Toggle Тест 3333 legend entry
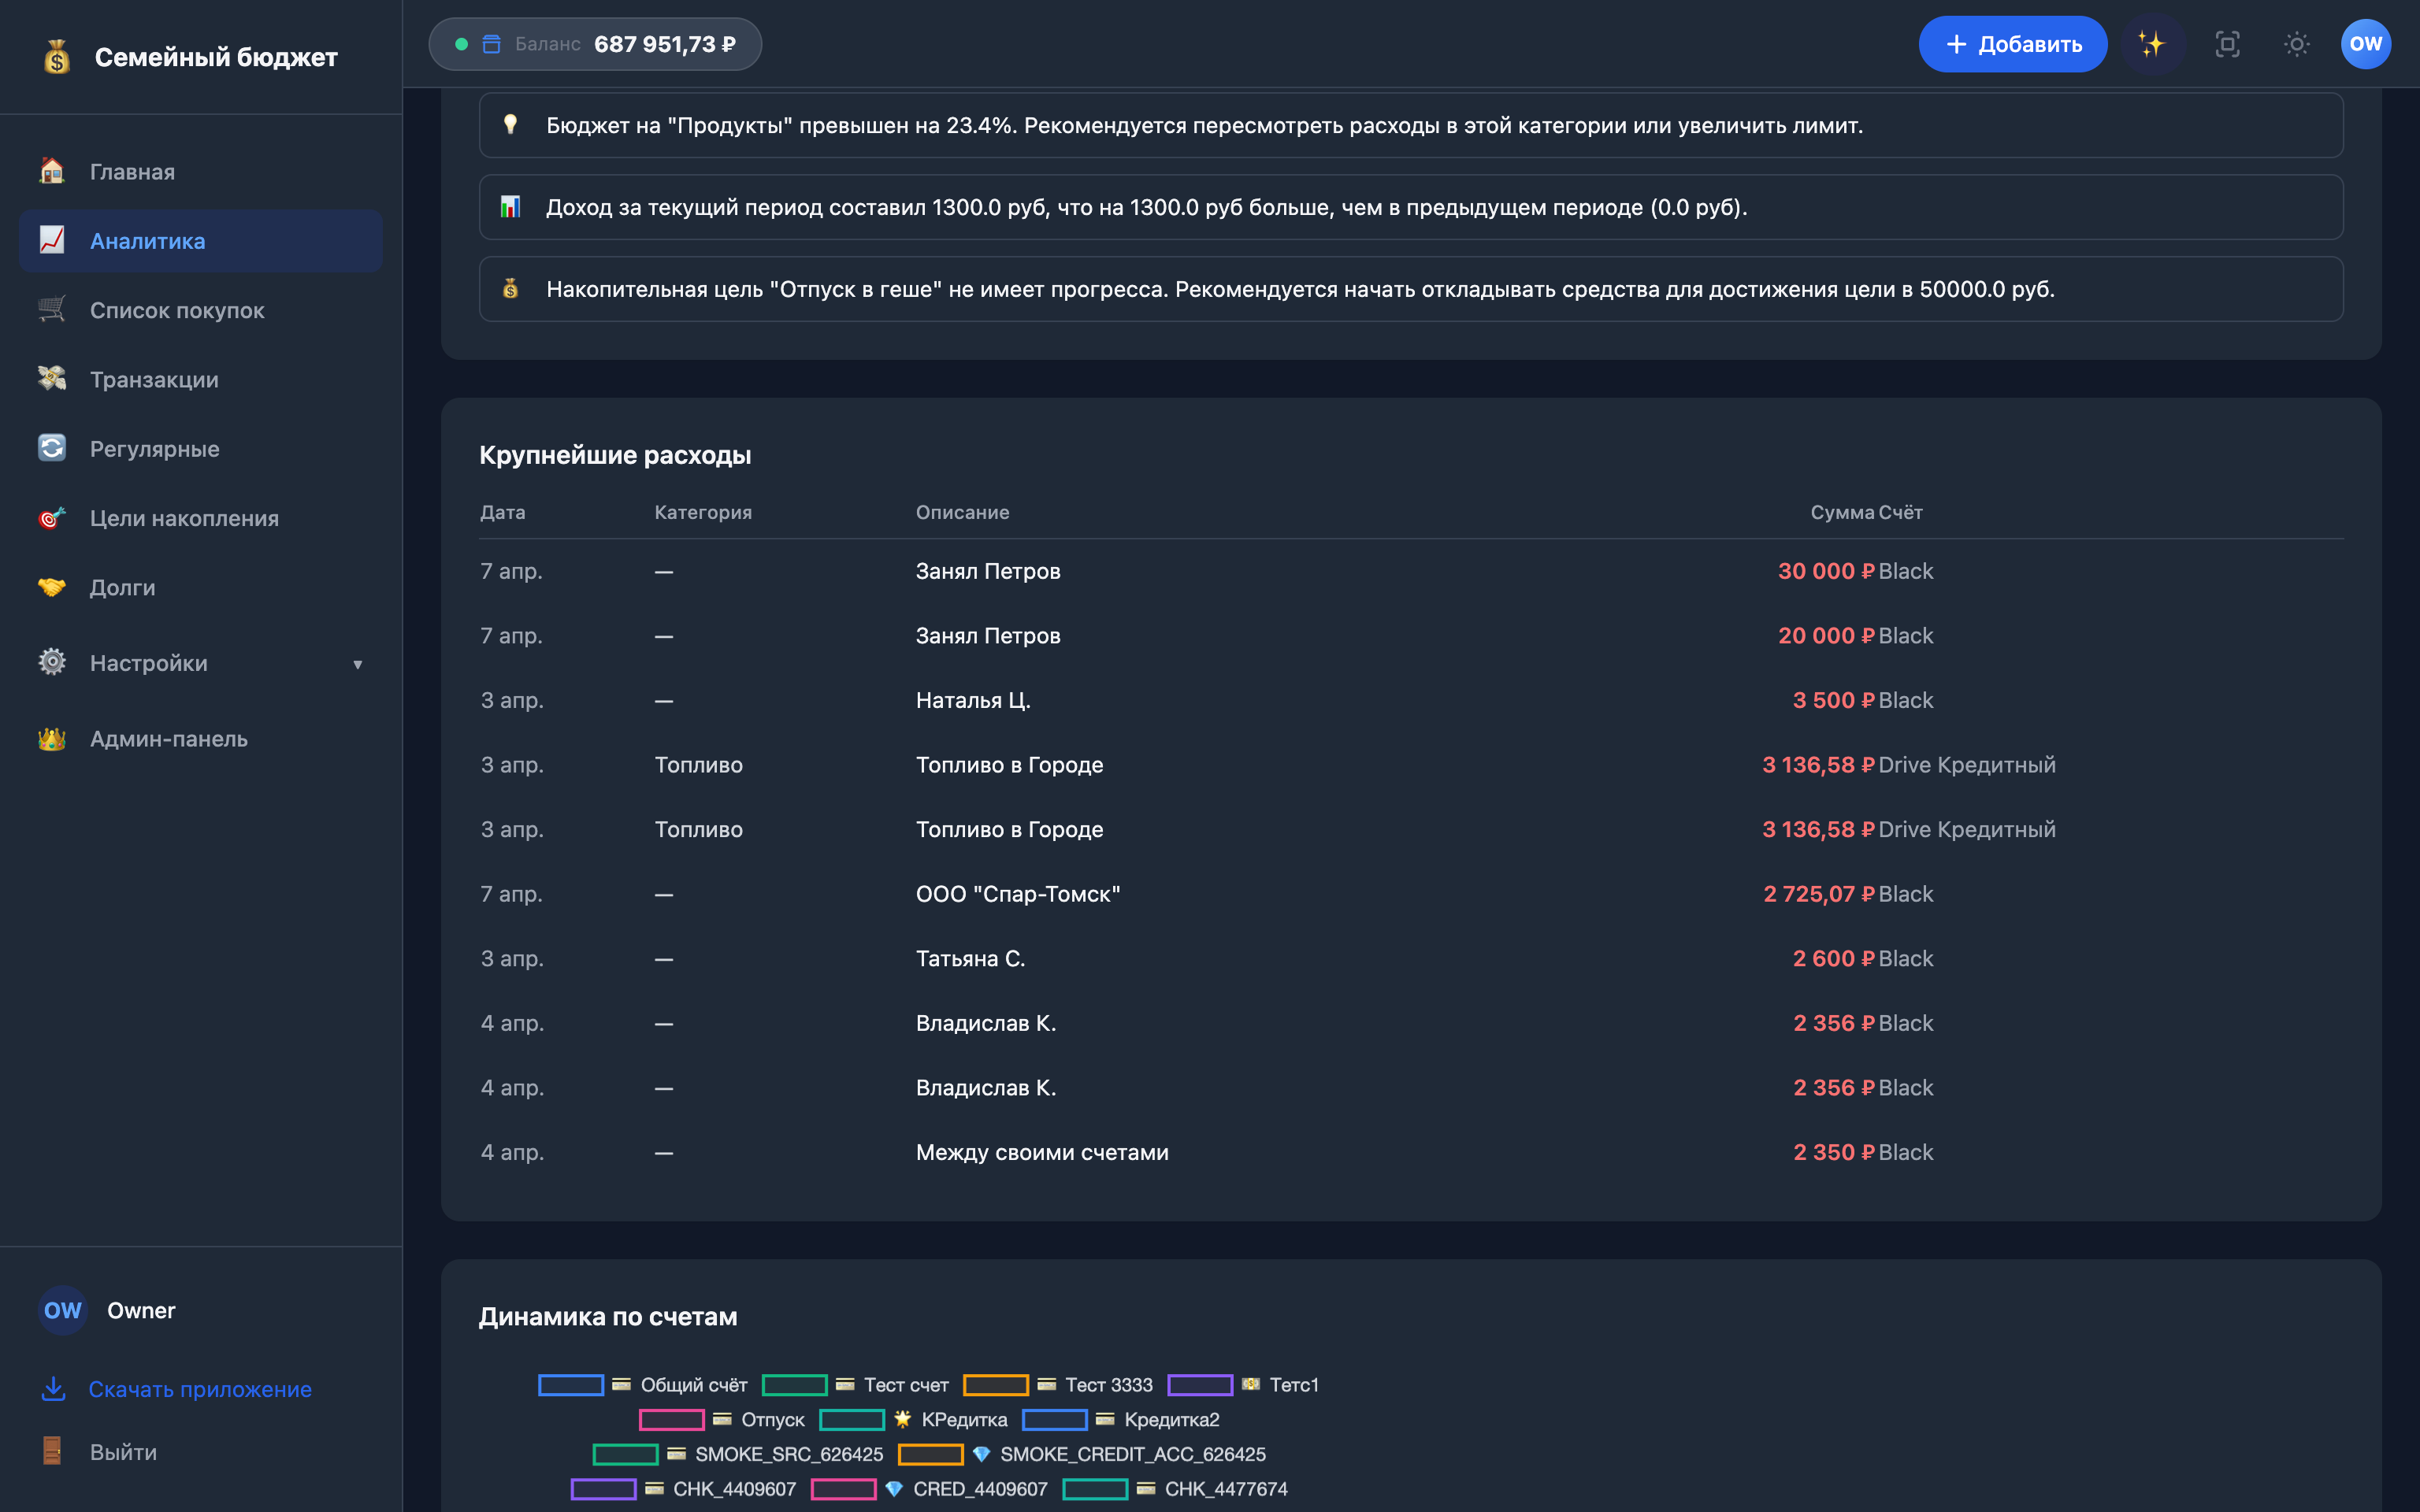The image size is (2420, 1512). tap(1058, 1385)
